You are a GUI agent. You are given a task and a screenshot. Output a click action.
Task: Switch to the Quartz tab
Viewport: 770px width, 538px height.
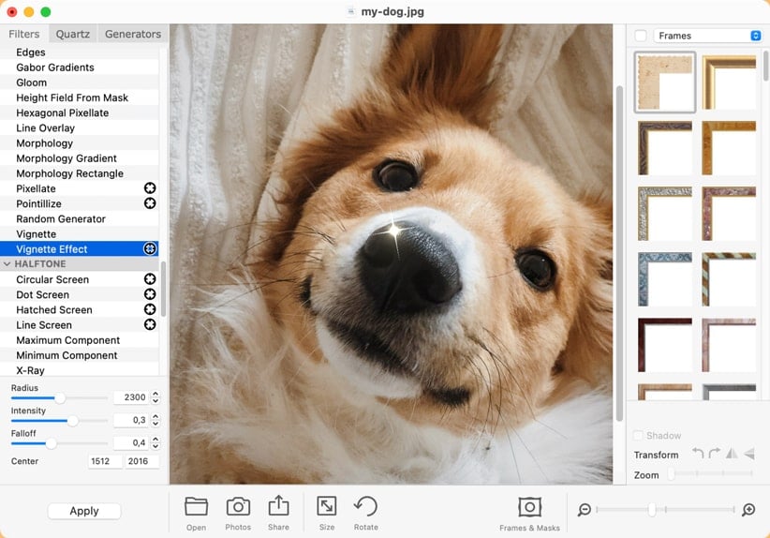click(x=73, y=34)
